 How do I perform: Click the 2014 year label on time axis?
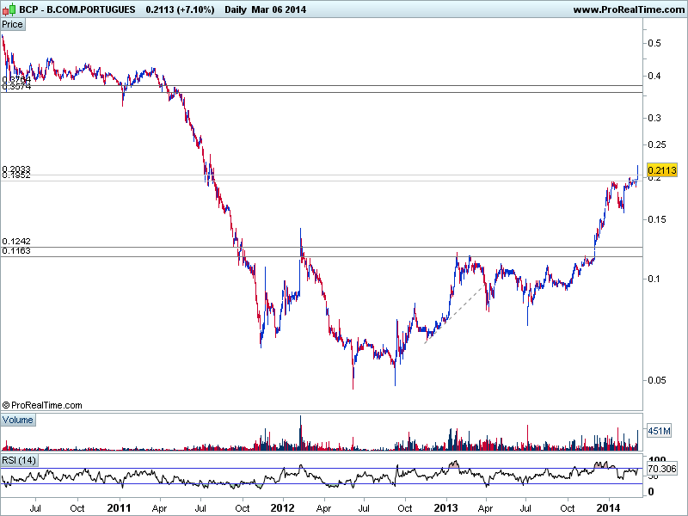tap(609, 508)
